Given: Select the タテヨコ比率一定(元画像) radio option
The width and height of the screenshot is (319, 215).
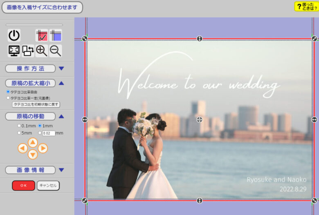Looking at the screenshot, I should [8, 98].
